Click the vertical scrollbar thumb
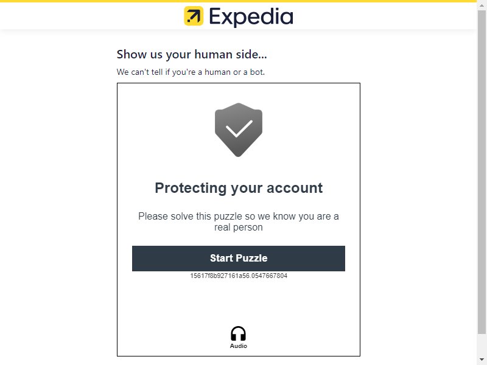 tap(482, 172)
